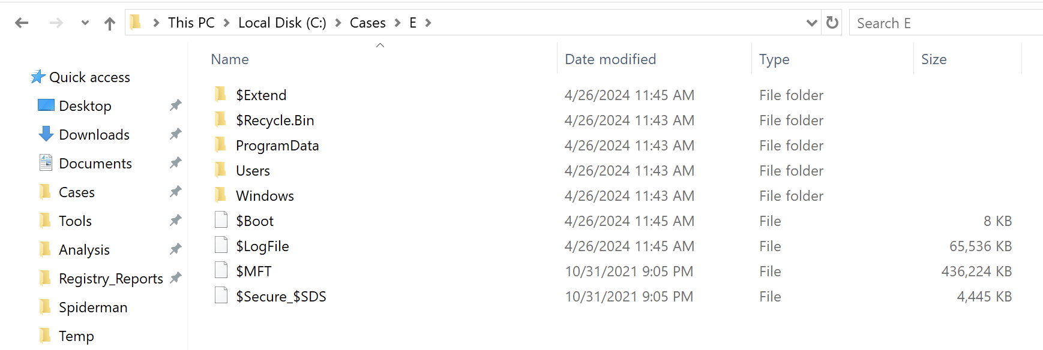The width and height of the screenshot is (1043, 350).
Task: Navigate to Local Disk (C:) breadcrumb
Action: point(282,23)
